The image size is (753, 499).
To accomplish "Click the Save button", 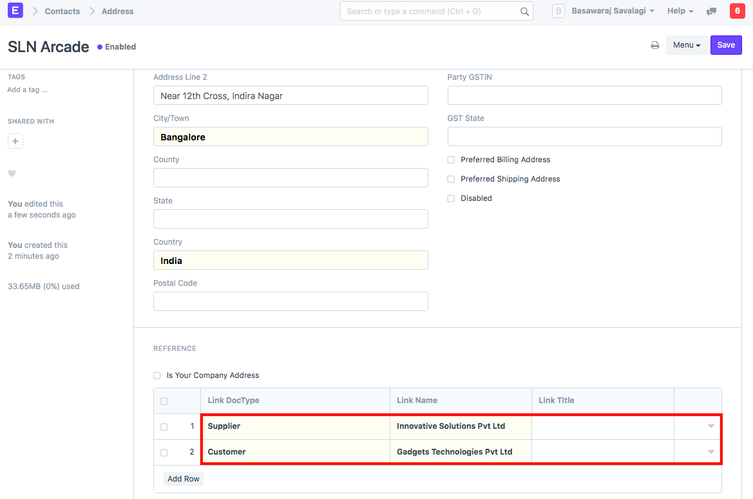I will coord(726,45).
